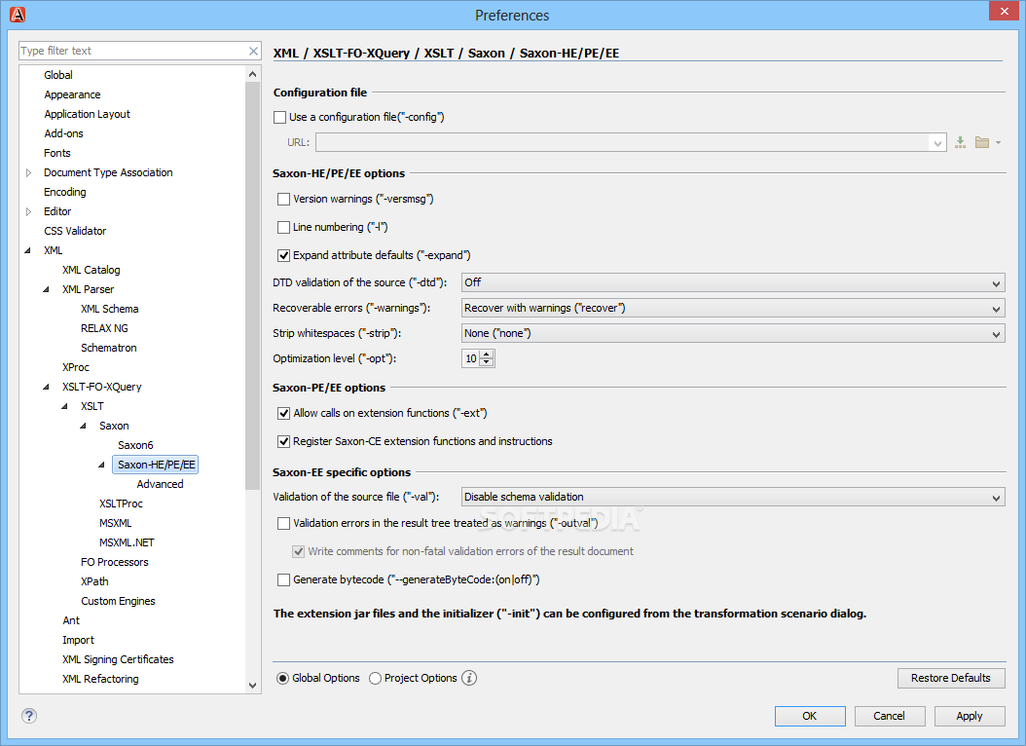Click the help question mark icon
The width and height of the screenshot is (1026, 746).
click(x=29, y=715)
